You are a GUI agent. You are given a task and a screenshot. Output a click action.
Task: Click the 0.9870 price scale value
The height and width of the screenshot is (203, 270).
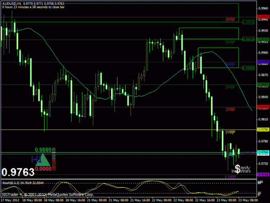pos(263,75)
